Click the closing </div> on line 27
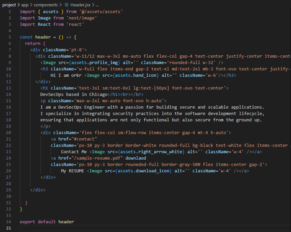This screenshot has height=232, width=291. [x=48, y=177]
